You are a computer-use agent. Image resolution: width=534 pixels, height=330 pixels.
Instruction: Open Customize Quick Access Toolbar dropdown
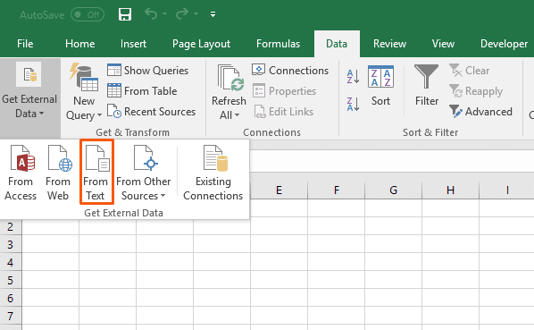[213, 14]
